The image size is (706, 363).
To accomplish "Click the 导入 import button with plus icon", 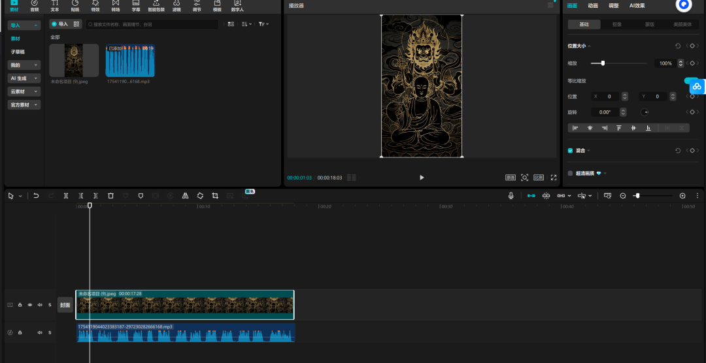I will (59, 24).
